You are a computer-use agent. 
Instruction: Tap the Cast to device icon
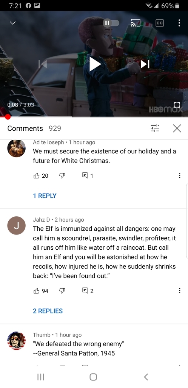point(135,23)
